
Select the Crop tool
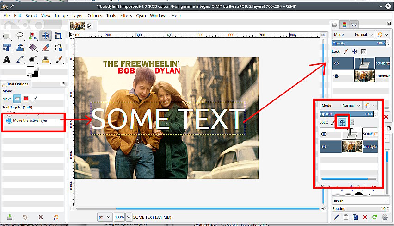coord(58,36)
